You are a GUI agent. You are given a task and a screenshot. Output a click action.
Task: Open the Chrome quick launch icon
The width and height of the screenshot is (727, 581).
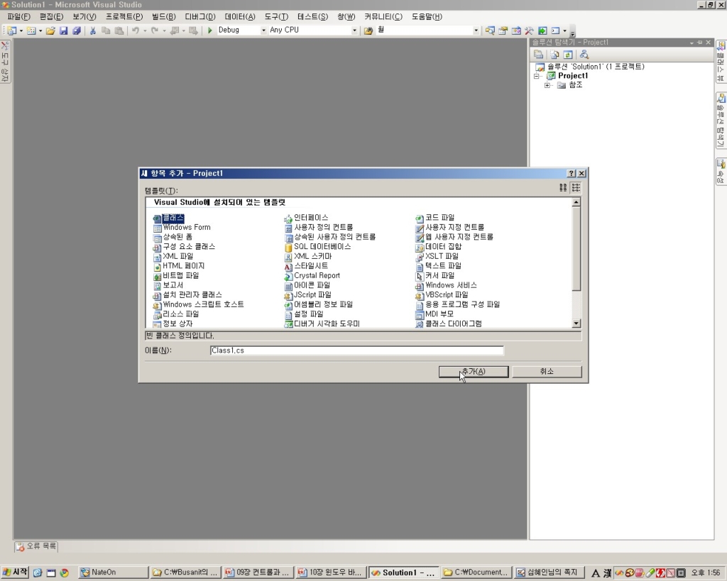point(64,572)
